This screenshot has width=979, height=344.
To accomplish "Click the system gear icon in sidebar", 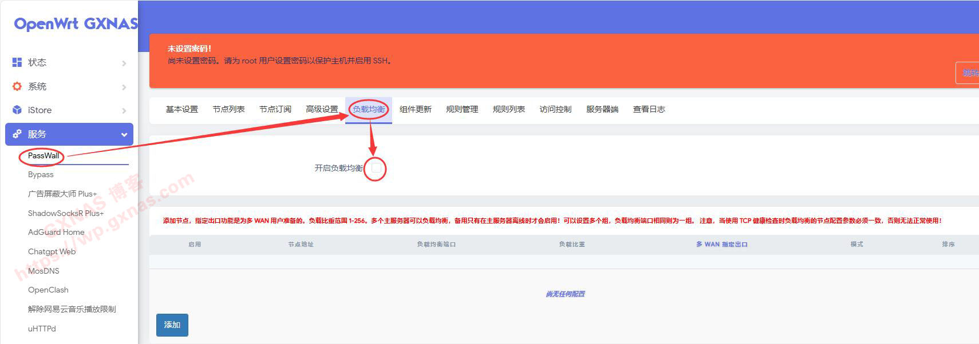I will point(17,86).
